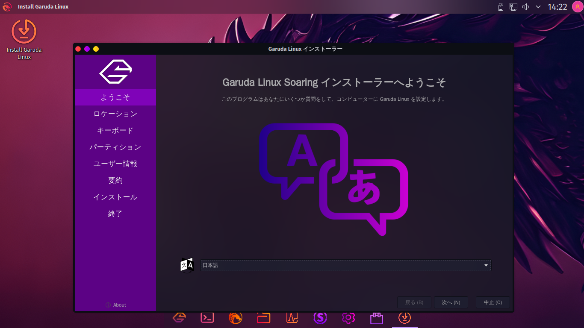Click the yellow window control button
The width and height of the screenshot is (584, 328).
tap(96, 49)
